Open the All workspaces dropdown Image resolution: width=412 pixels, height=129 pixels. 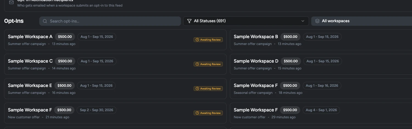click(361, 21)
